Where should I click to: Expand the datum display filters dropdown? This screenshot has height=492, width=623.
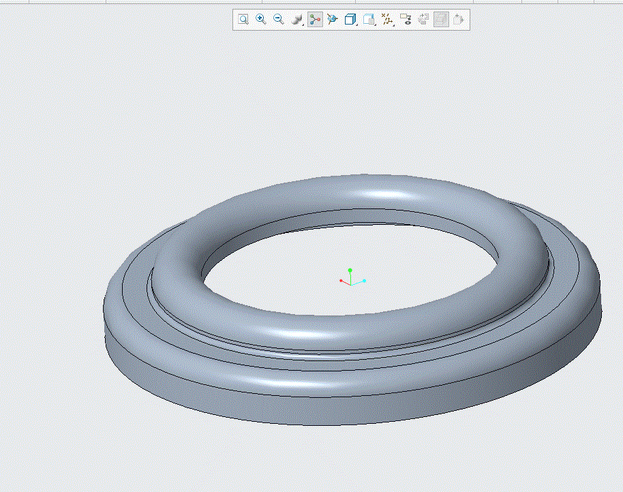pyautogui.click(x=387, y=20)
